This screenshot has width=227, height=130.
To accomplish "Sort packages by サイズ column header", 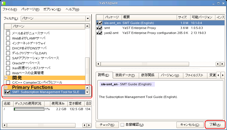I will coord(182,17).
